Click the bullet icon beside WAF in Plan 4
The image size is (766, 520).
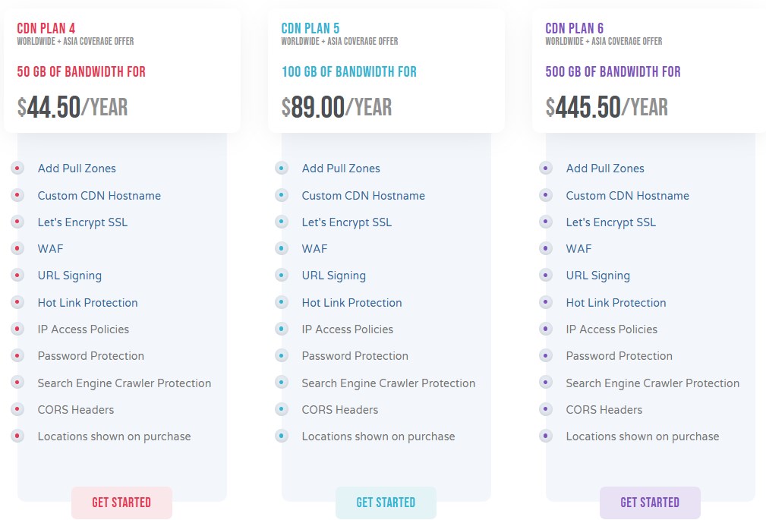click(19, 248)
